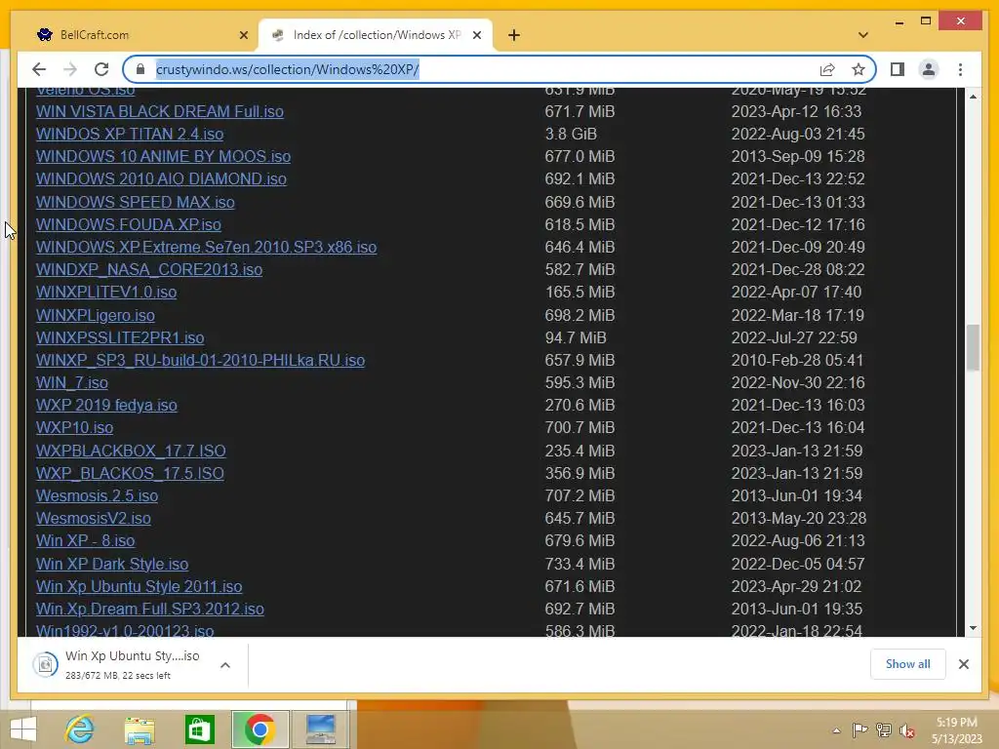Image resolution: width=999 pixels, height=749 pixels.
Task: Open the Chrome profile menu
Action: point(929,69)
